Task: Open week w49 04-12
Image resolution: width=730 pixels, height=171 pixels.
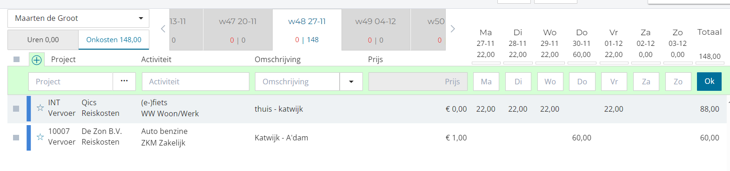Action: 376,30
